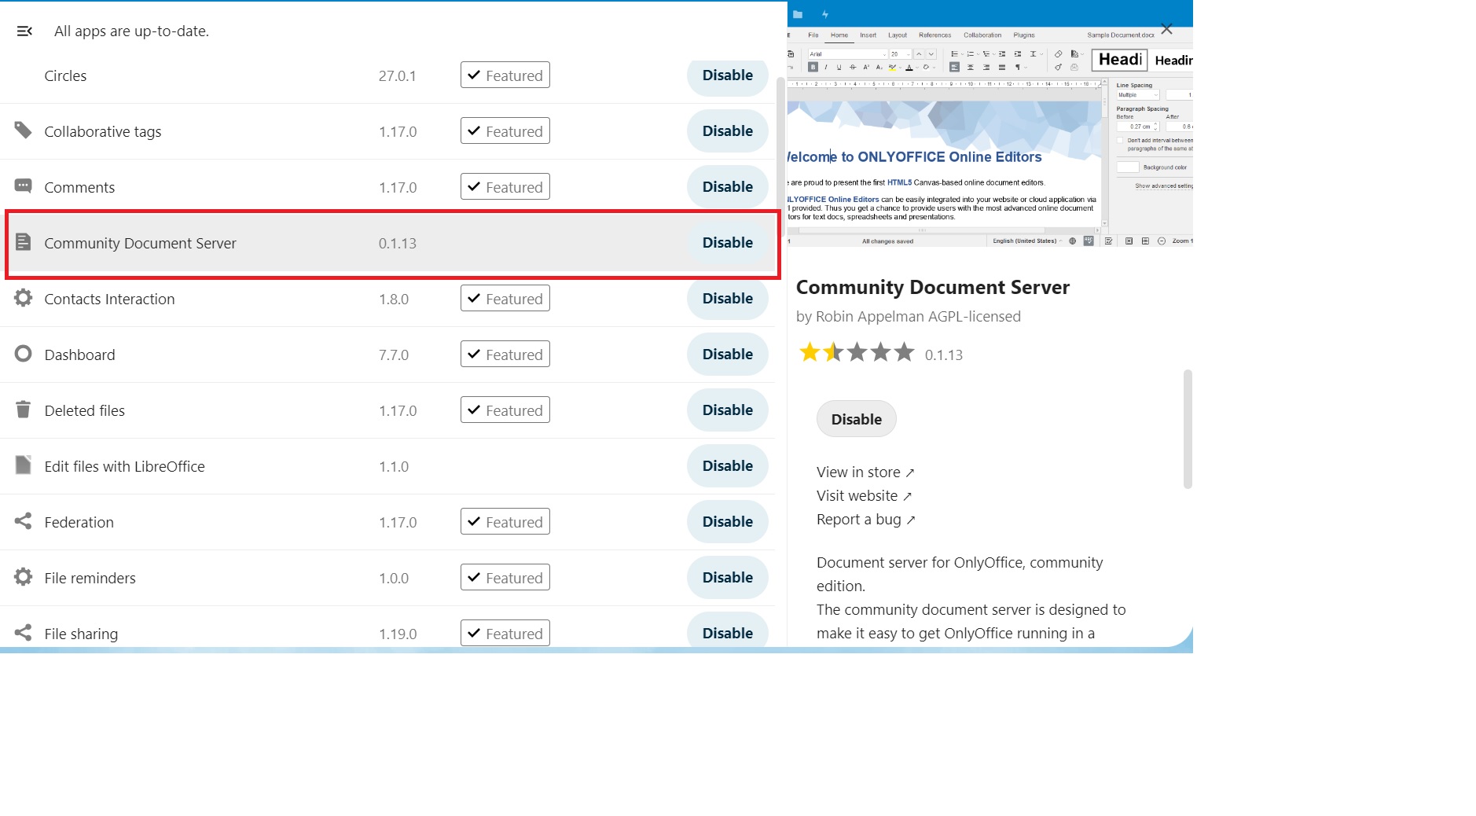1476x816 pixels.
Task: Click the Featured badge for Contacts Interaction
Action: point(505,299)
